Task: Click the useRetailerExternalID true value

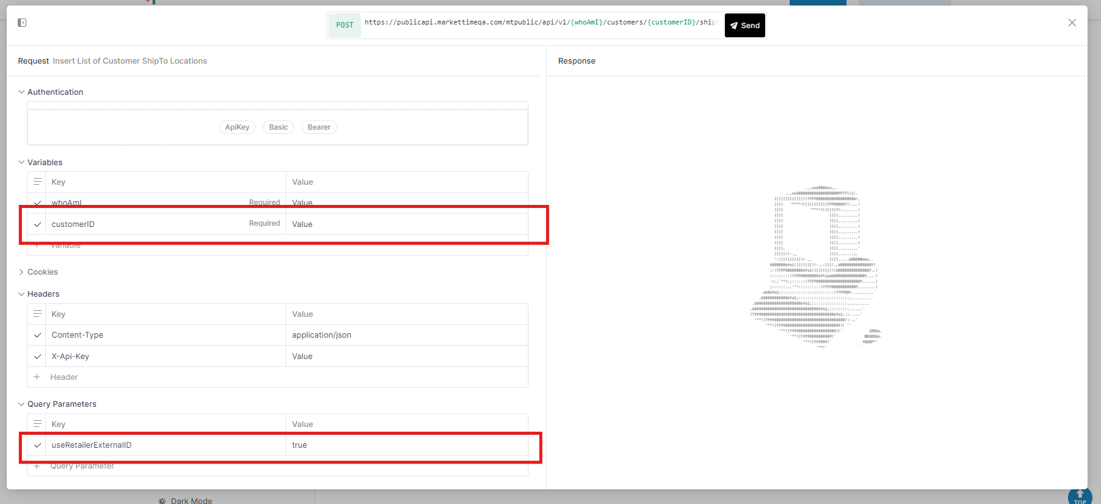Action: click(x=300, y=445)
